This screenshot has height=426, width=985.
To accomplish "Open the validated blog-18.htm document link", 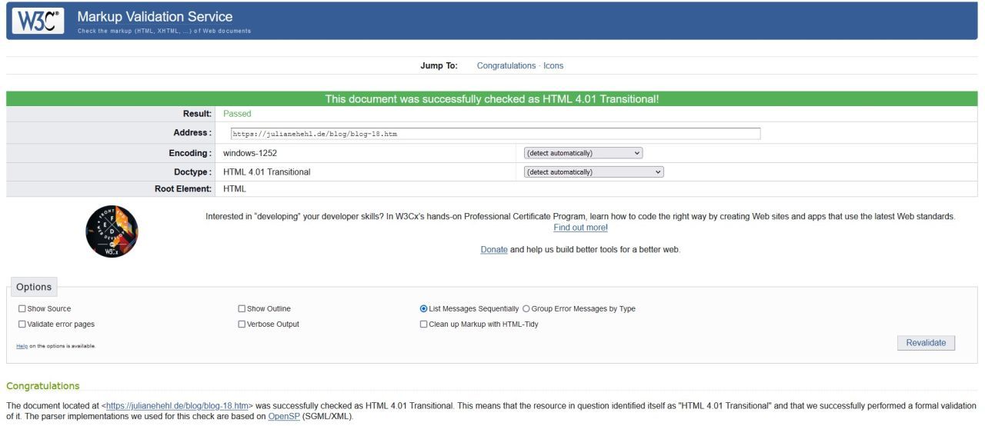I will (x=177, y=405).
